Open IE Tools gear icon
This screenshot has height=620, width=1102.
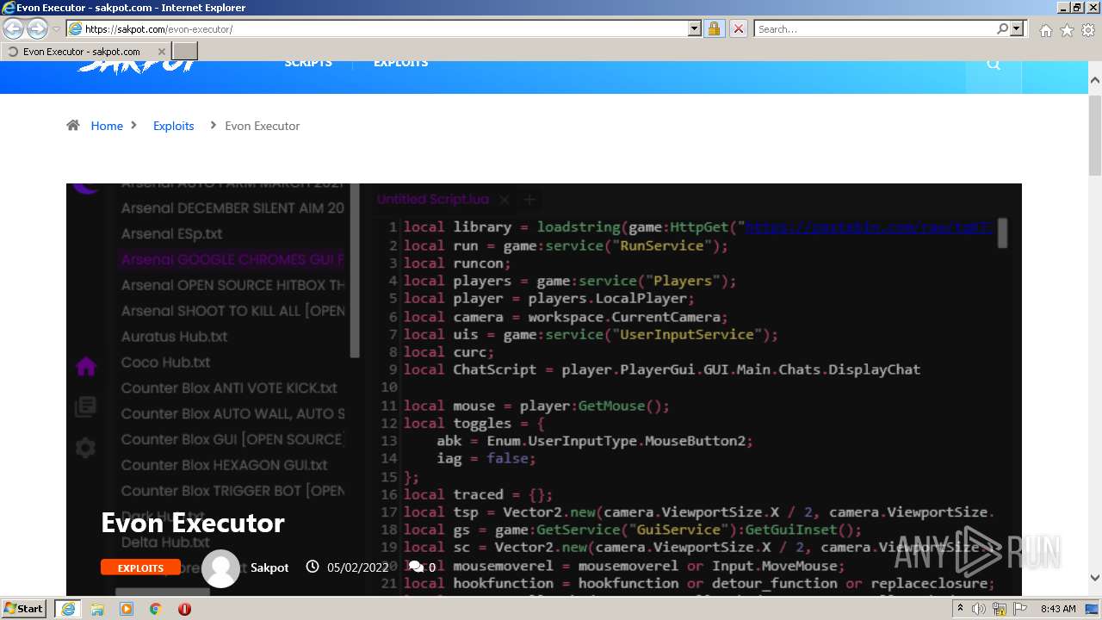tap(1088, 30)
